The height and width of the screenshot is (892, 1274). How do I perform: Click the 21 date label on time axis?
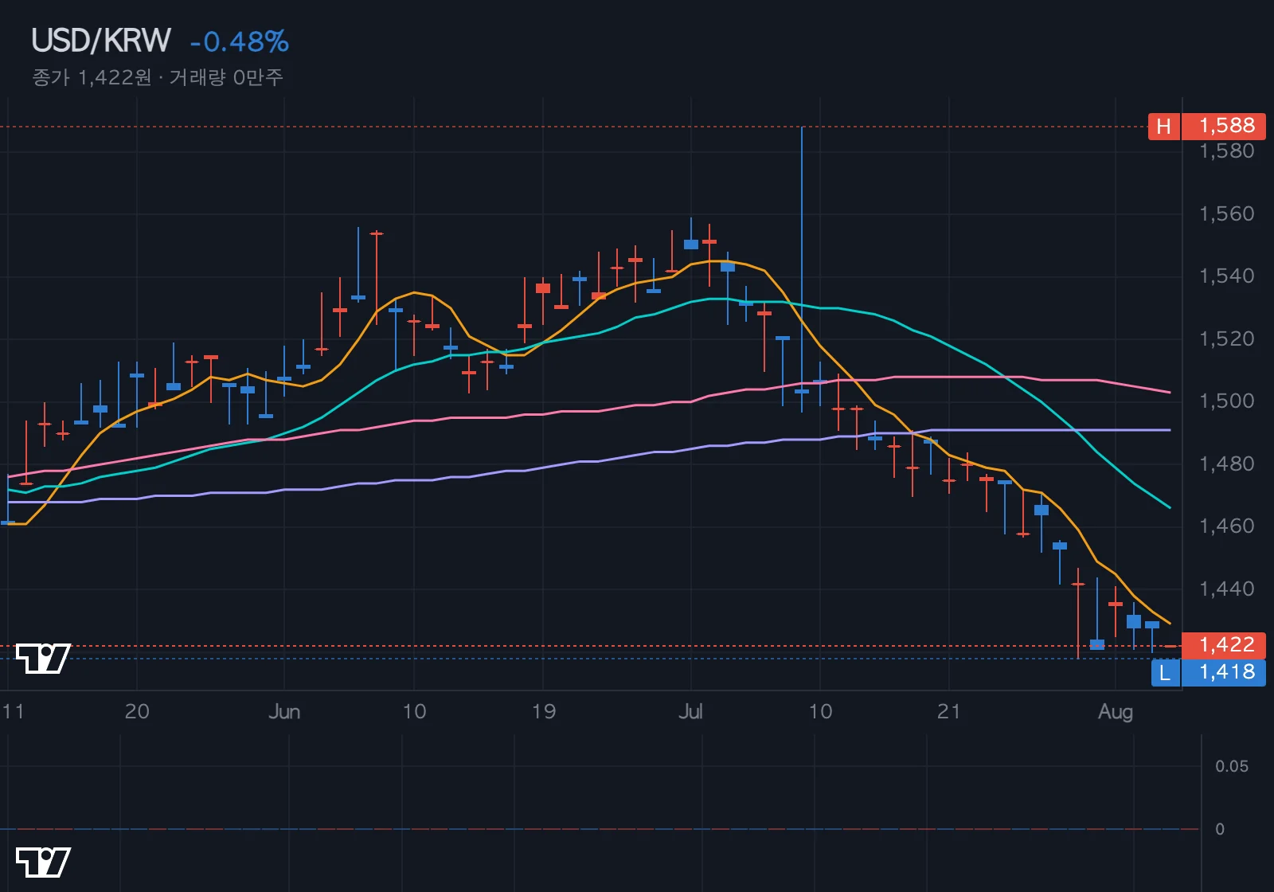948,711
